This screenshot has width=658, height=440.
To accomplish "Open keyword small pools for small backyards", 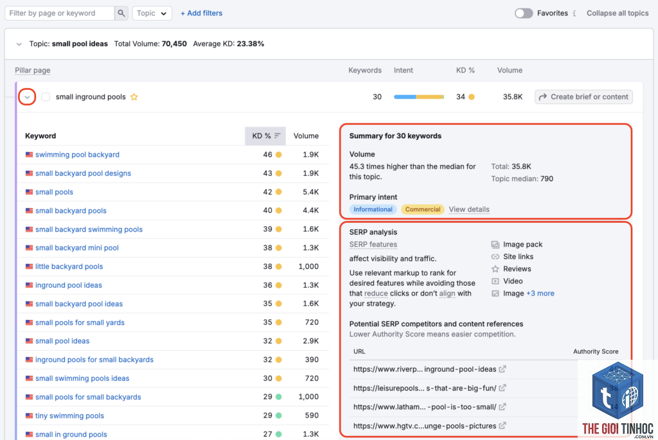I will click(88, 397).
